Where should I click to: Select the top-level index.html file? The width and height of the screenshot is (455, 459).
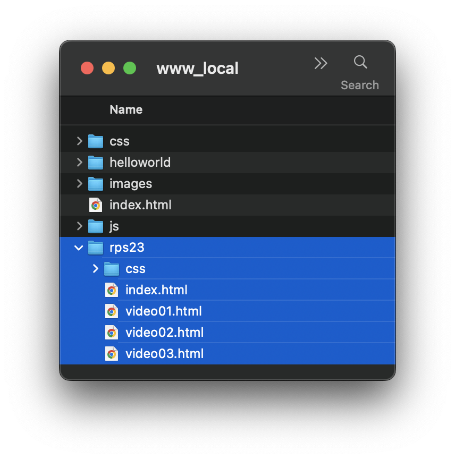140,205
